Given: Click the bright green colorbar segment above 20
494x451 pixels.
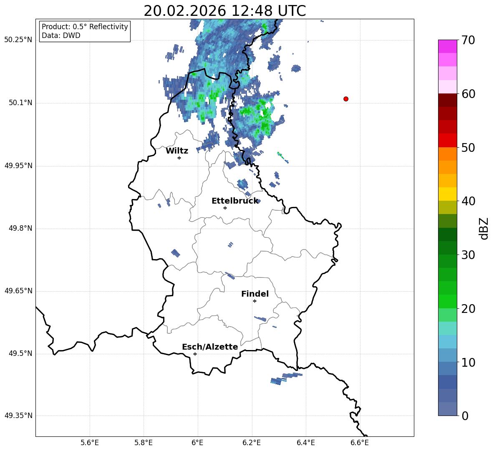Looking at the screenshot, I should coord(447,301).
